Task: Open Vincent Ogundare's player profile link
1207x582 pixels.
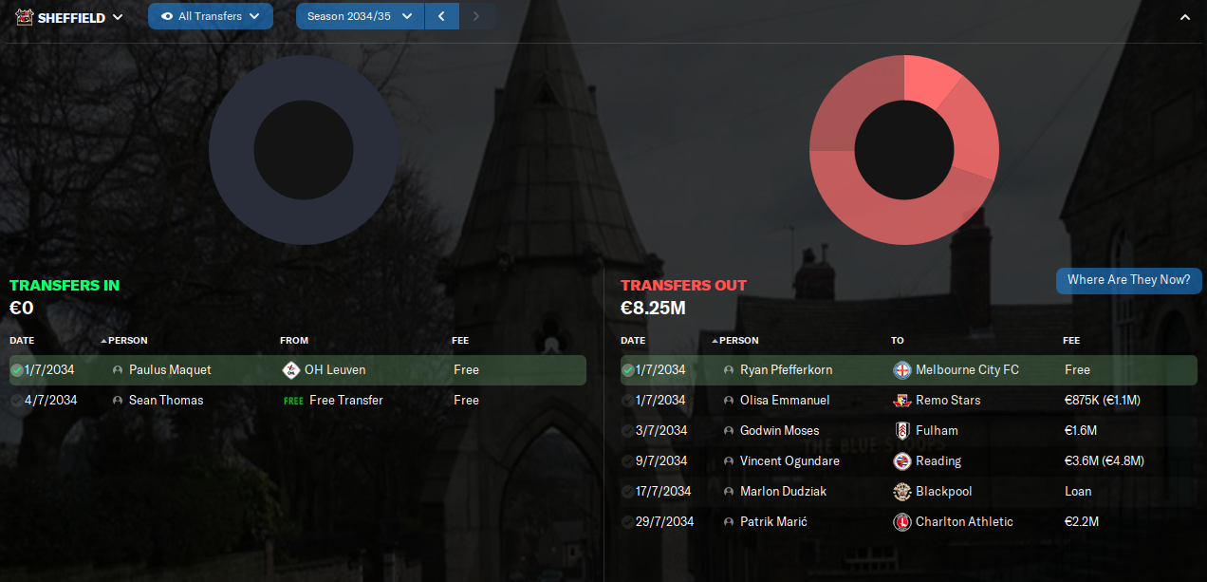Action: 789,461
